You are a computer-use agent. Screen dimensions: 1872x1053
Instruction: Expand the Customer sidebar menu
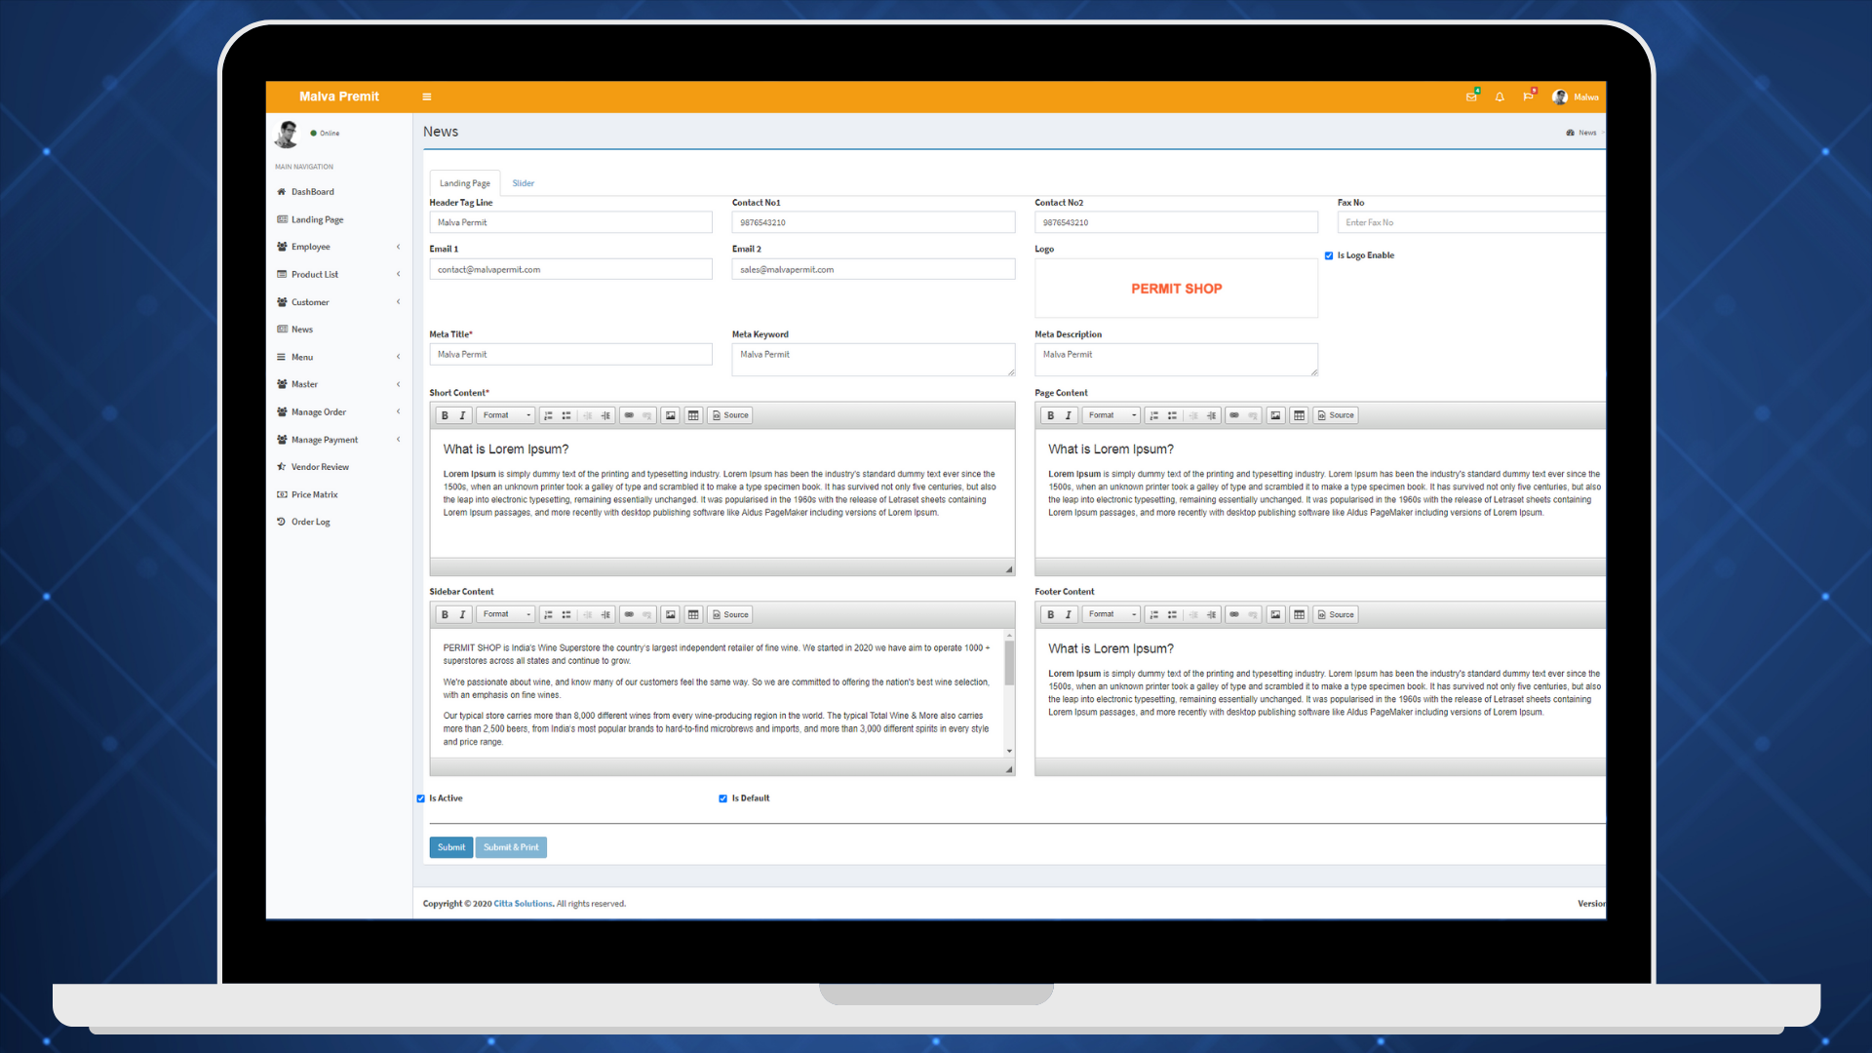point(338,302)
